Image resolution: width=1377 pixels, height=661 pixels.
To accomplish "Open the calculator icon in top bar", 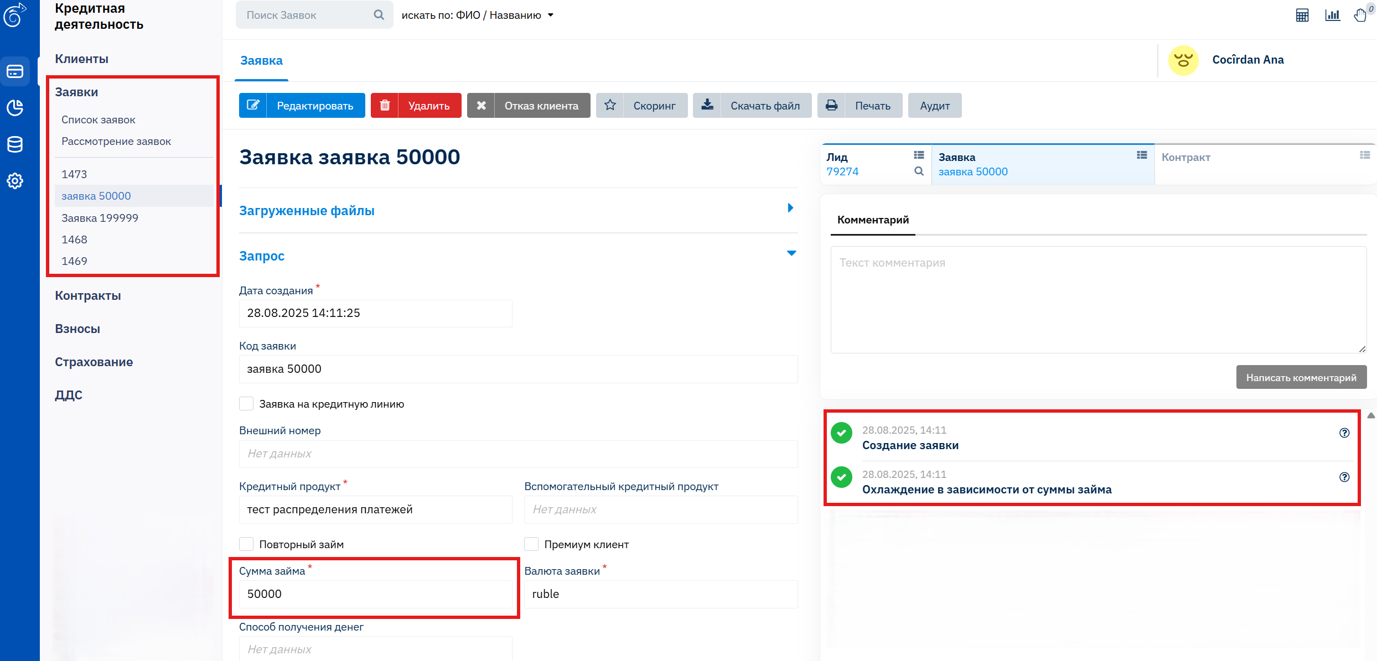I will [1302, 15].
